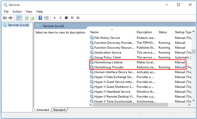This screenshot has width=197, height=119.
Task: Select the Group Policy Client service
Action: (108, 57)
